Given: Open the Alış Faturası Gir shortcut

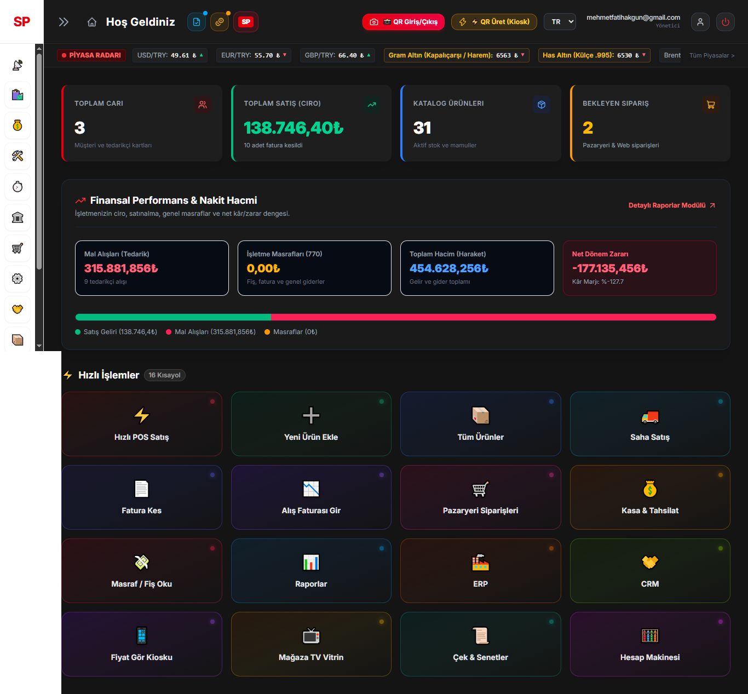Looking at the screenshot, I should pos(311,497).
